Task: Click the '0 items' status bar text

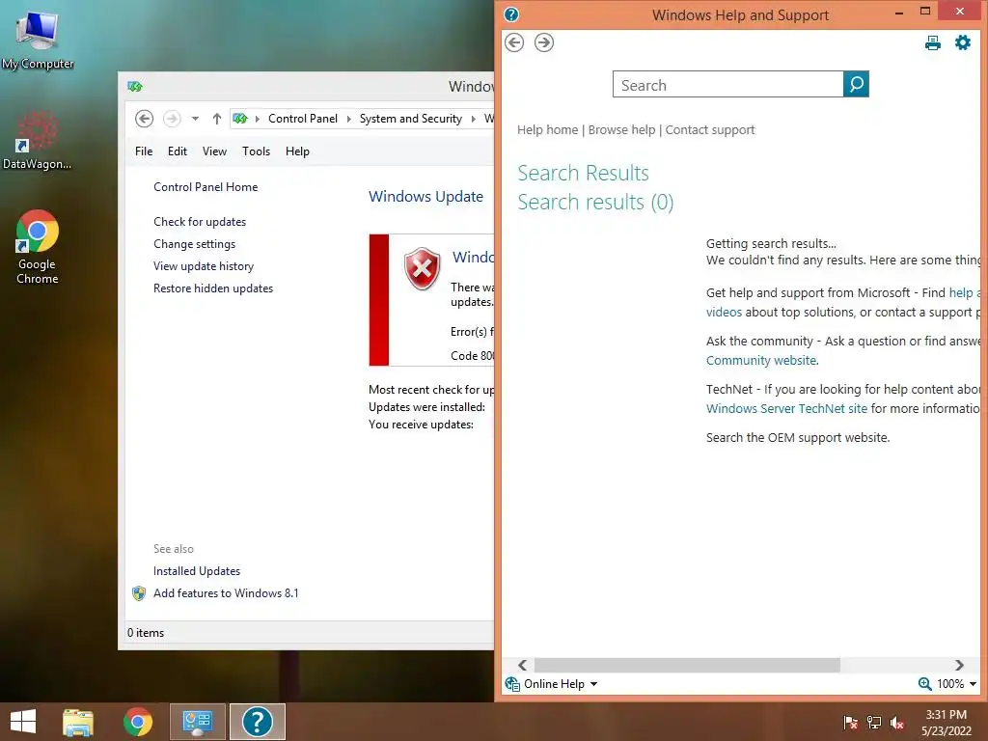Action: click(146, 633)
